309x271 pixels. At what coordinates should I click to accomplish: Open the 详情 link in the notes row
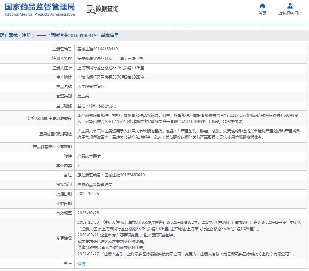tap(81, 264)
